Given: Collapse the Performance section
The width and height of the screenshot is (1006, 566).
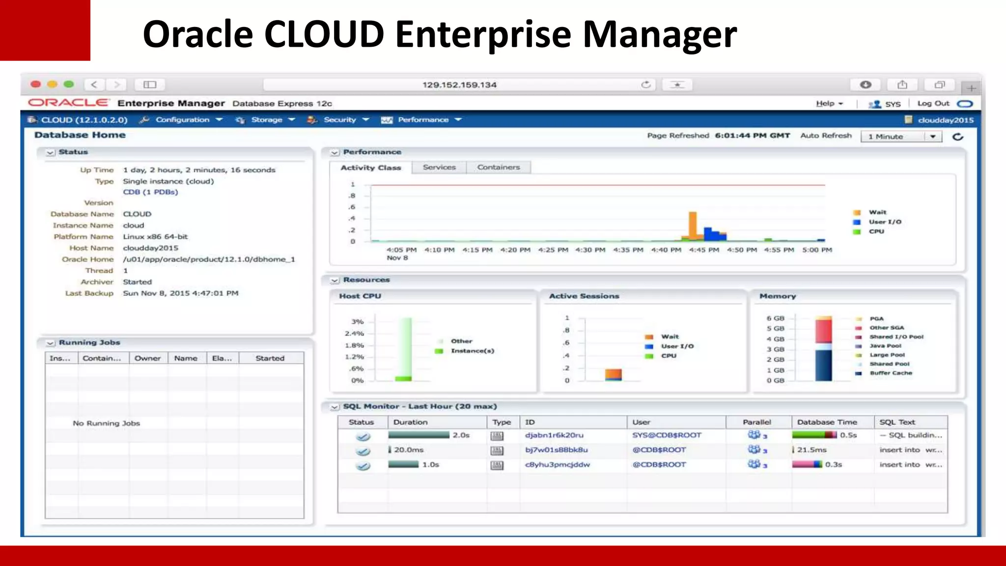Looking at the screenshot, I should pyautogui.click(x=335, y=153).
